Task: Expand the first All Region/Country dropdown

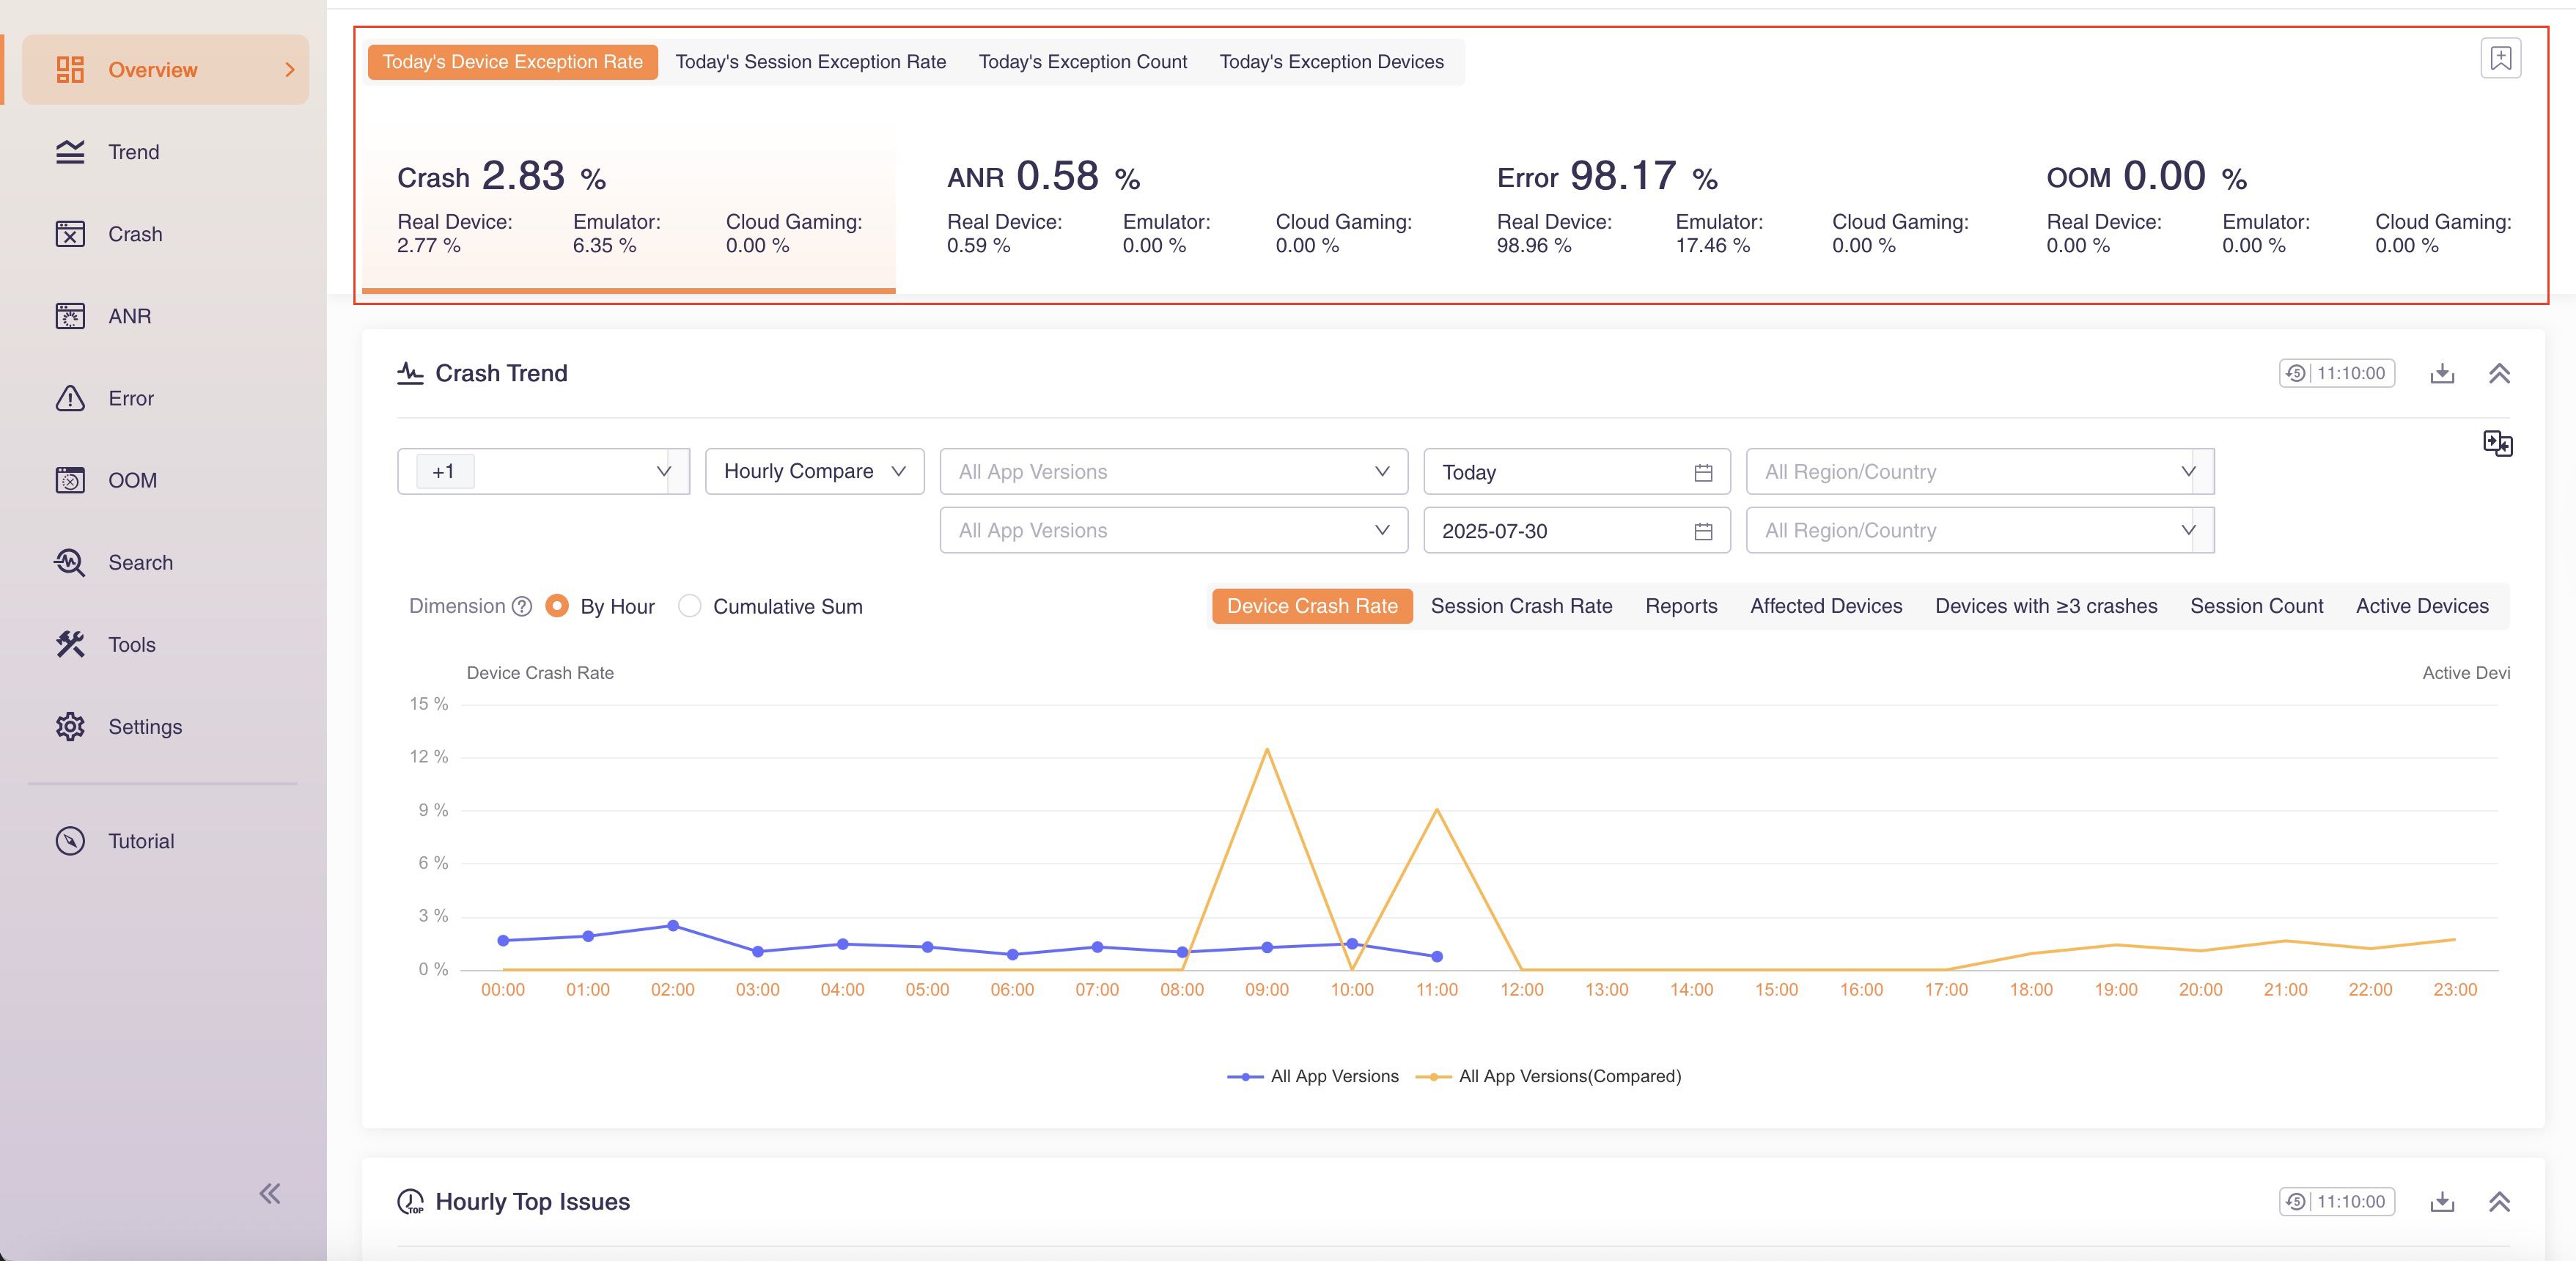Action: 1979,471
